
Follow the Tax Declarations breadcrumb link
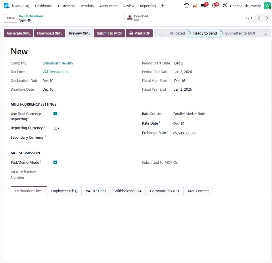31,16
